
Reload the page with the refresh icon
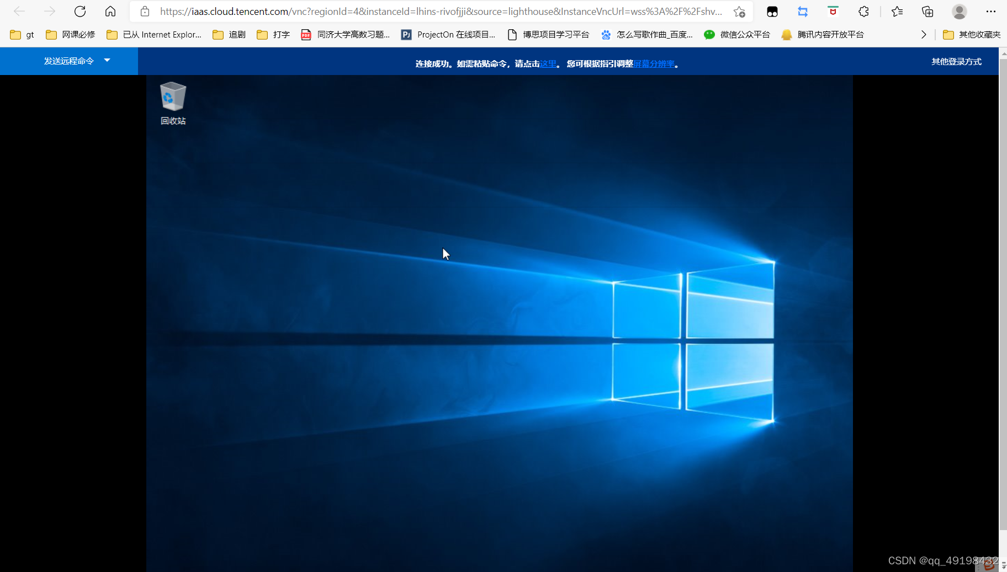(x=80, y=12)
